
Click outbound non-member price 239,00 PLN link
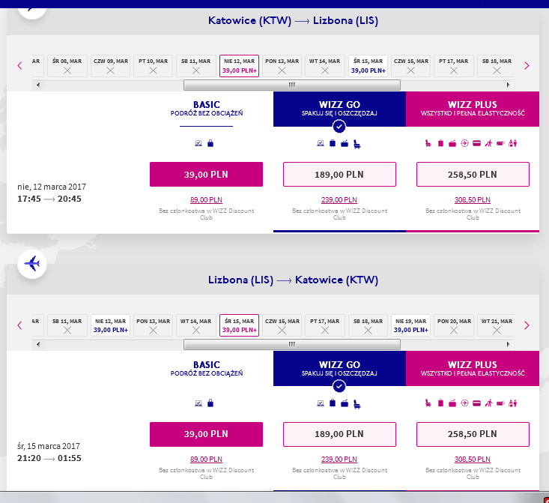(339, 200)
